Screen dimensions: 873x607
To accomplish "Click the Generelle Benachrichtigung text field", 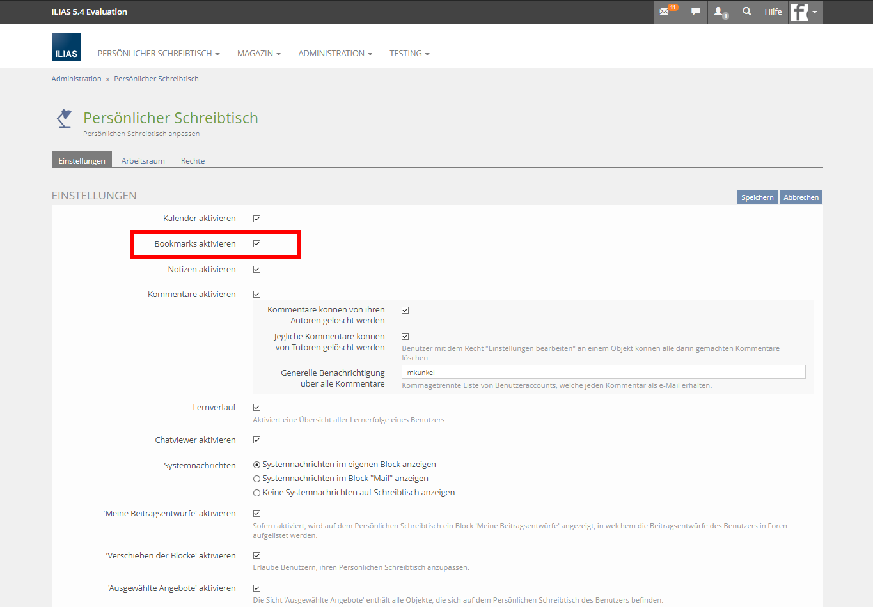I will (603, 373).
